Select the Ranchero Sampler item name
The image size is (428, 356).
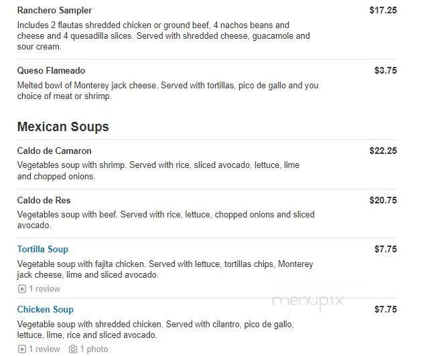click(54, 11)
